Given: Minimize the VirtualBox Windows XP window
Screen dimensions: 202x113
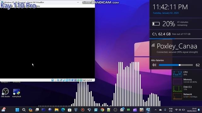Looking at the screenshot, I should click(x=78, y=2).
